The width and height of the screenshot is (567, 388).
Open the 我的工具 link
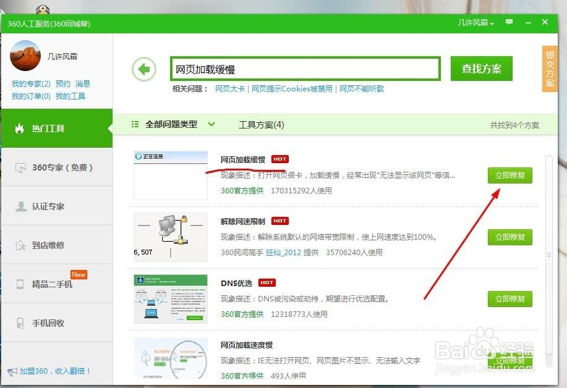(x=70, y=96)
